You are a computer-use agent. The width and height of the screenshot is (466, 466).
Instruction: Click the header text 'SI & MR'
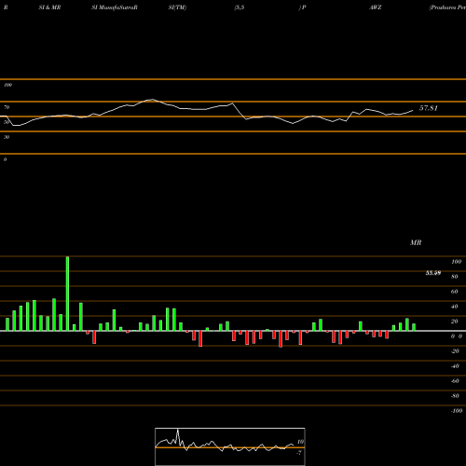point(49,7)
